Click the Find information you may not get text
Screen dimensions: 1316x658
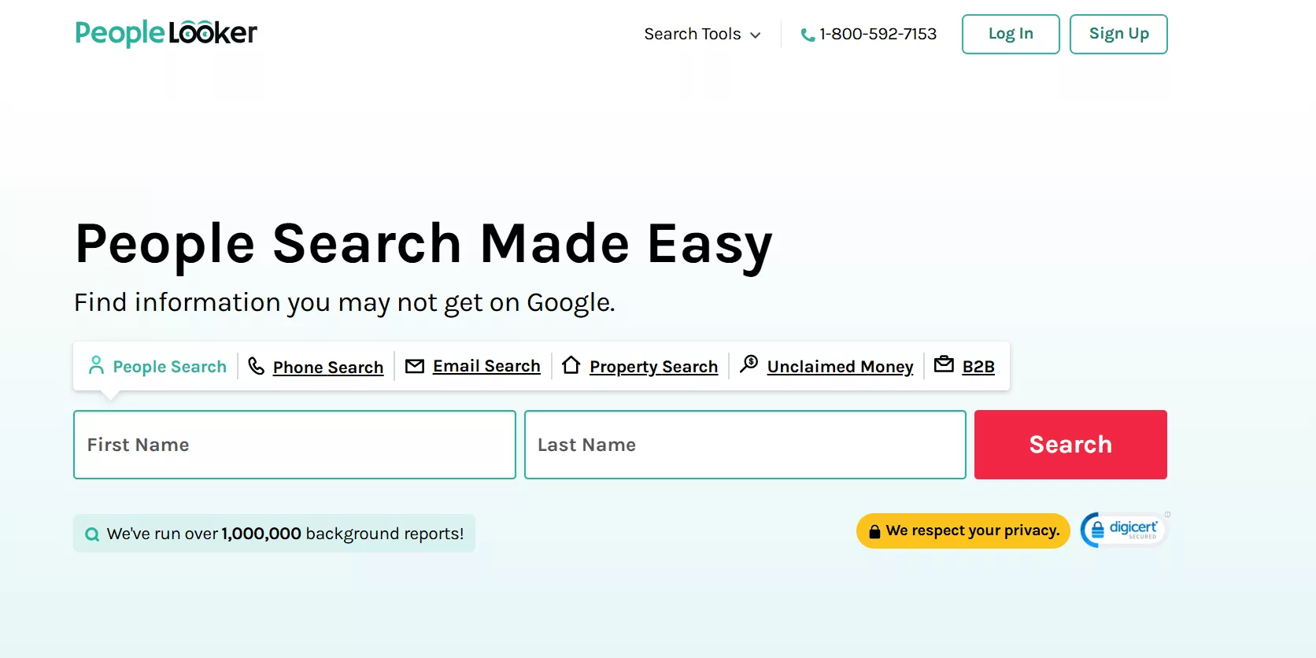click(345, 302)
